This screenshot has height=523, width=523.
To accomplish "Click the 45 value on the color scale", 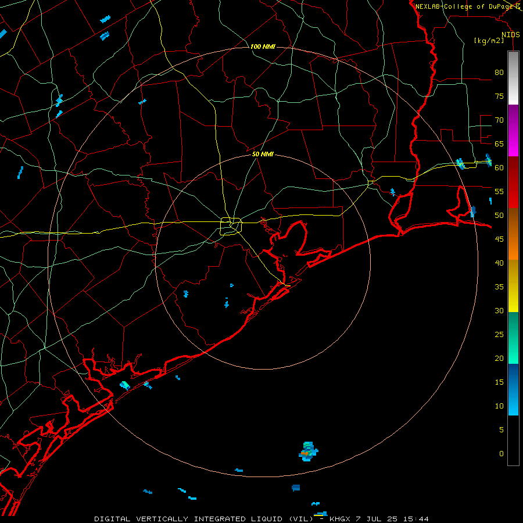I will coord(499,239).
